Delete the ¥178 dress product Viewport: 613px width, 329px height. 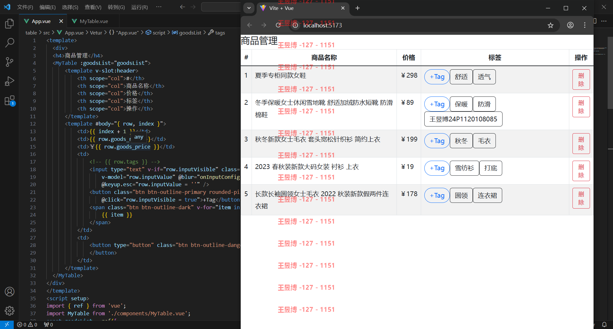tap(581, 198)
